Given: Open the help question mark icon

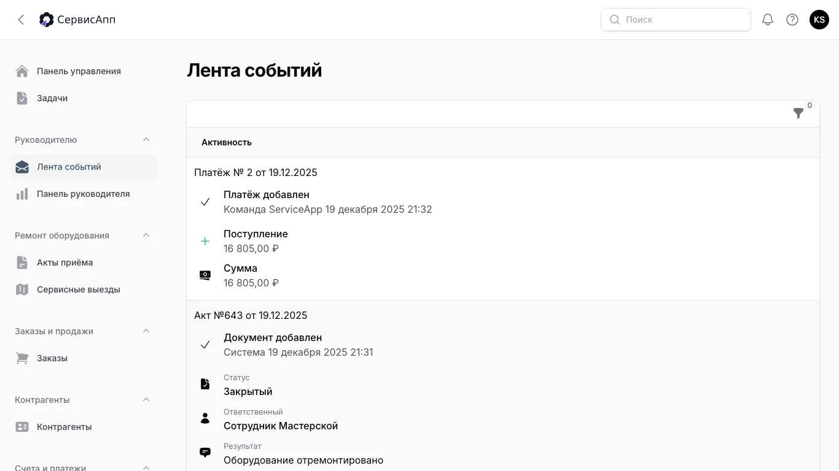Looking at the screenshot, I should [792, 20].
